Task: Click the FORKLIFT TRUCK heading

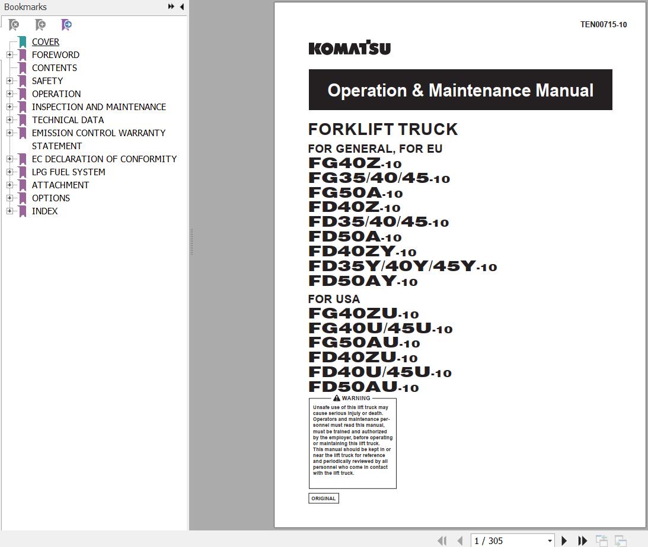Action: click(382, 129)
